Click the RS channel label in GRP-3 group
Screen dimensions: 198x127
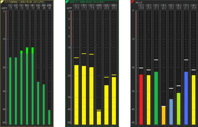tap(114, 5)
